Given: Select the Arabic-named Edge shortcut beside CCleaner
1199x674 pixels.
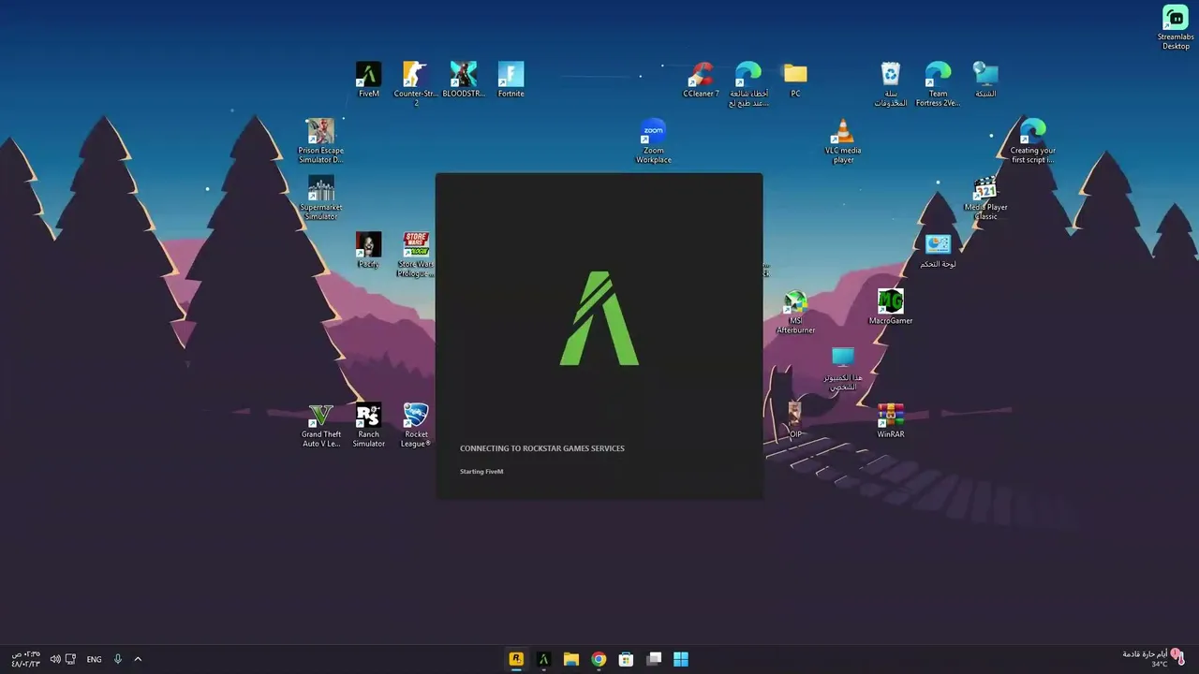Looking at the screenshot, I should coord(748,83).
